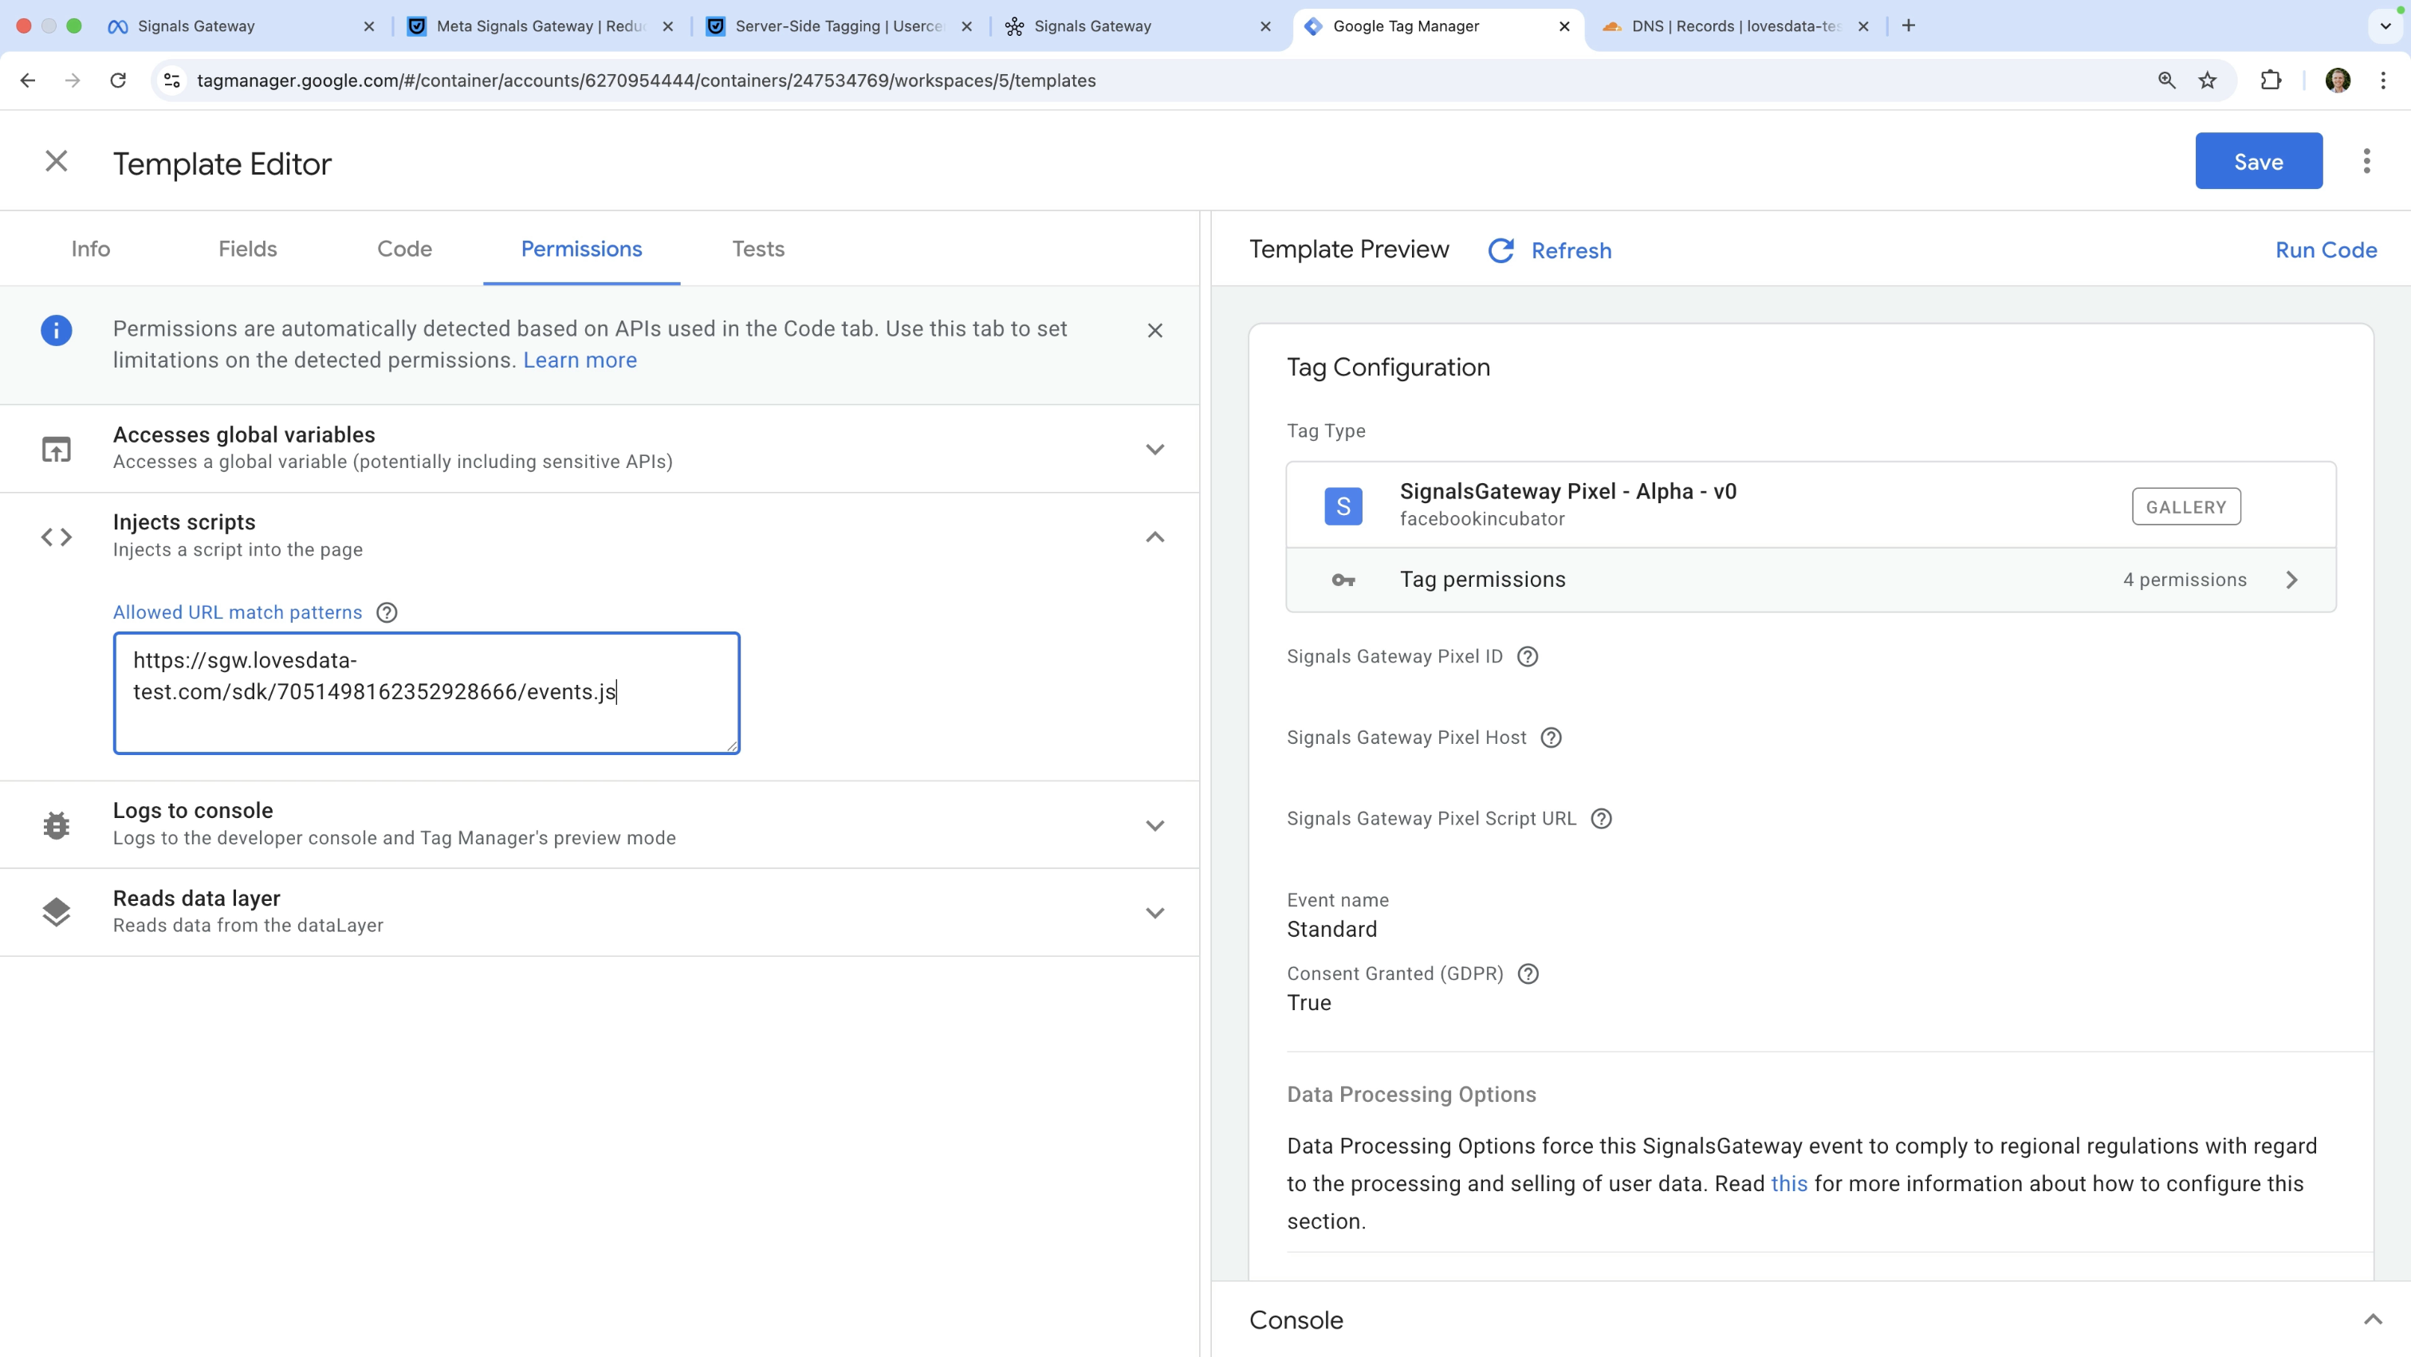Click Run Code
This screenshot has width=2411, height=1357.
click(2326, 250)
